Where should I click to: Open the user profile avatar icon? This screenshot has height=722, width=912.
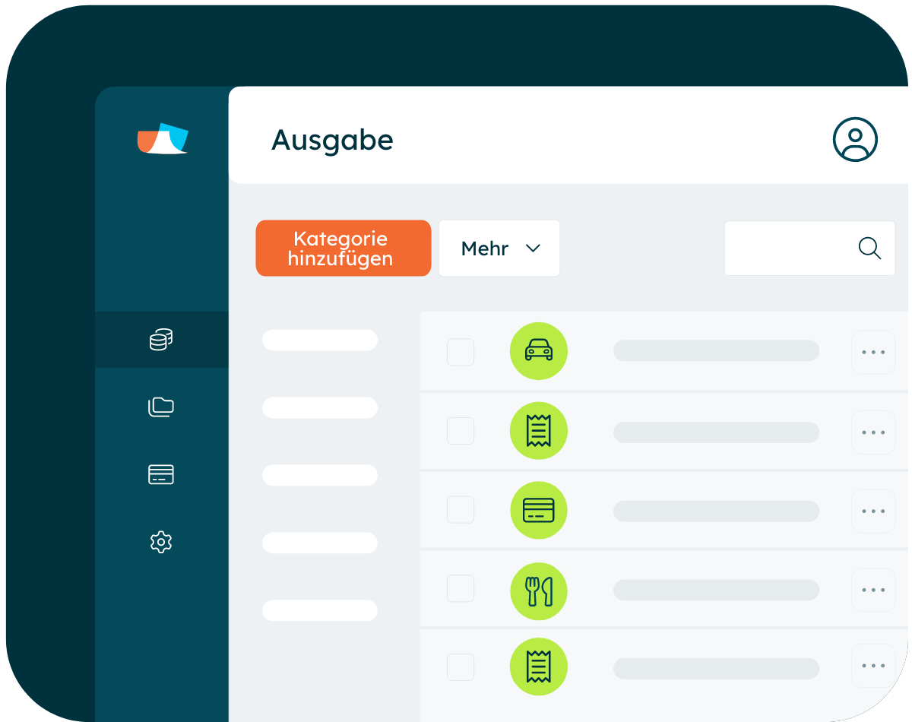[855, 139]
